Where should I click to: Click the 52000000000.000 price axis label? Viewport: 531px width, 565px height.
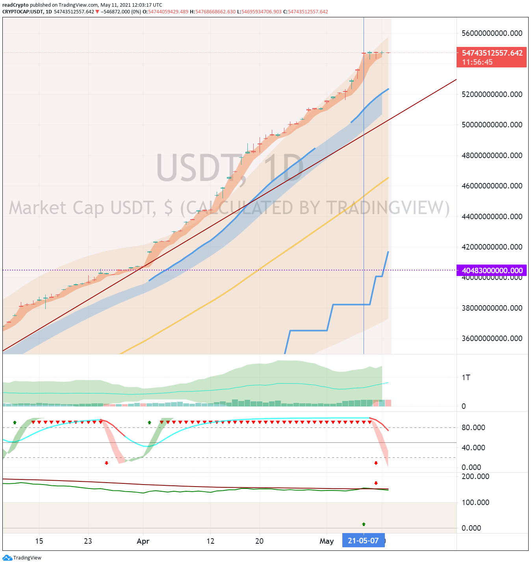point(492,94)
